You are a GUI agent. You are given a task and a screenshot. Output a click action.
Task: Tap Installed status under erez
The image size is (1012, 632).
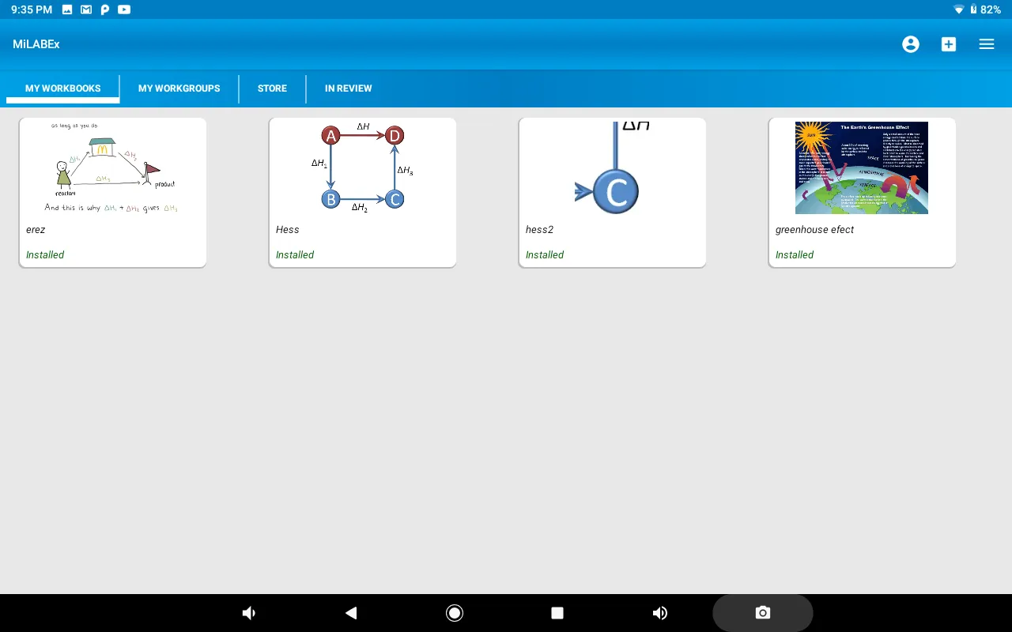coord(45,255)
